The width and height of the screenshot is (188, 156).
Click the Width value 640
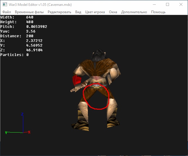coord(30,17)
